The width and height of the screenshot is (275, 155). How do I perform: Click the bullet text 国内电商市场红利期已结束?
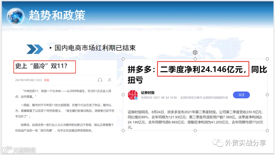(95, 48)
